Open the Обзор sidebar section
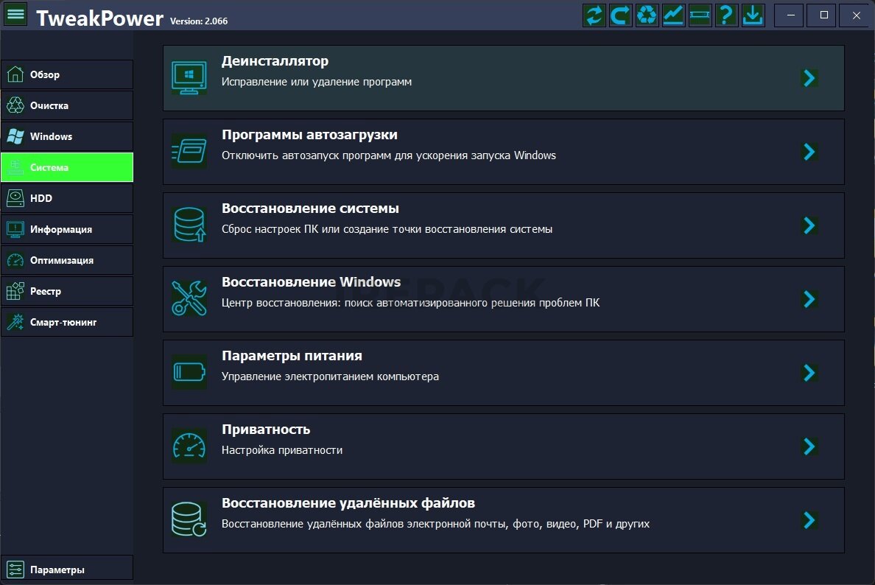 click(67, 74)
